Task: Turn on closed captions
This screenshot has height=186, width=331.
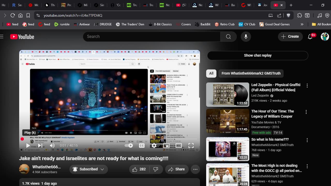Action: pyautogui.click(x=142, y=145)
